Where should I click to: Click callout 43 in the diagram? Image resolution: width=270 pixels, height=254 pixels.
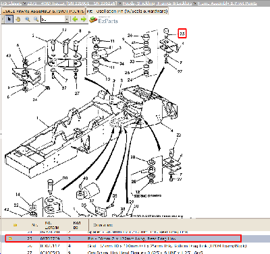tap(8, 55)
